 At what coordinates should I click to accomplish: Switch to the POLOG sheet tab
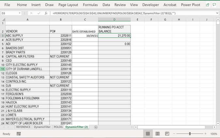(x=58, y=127)
